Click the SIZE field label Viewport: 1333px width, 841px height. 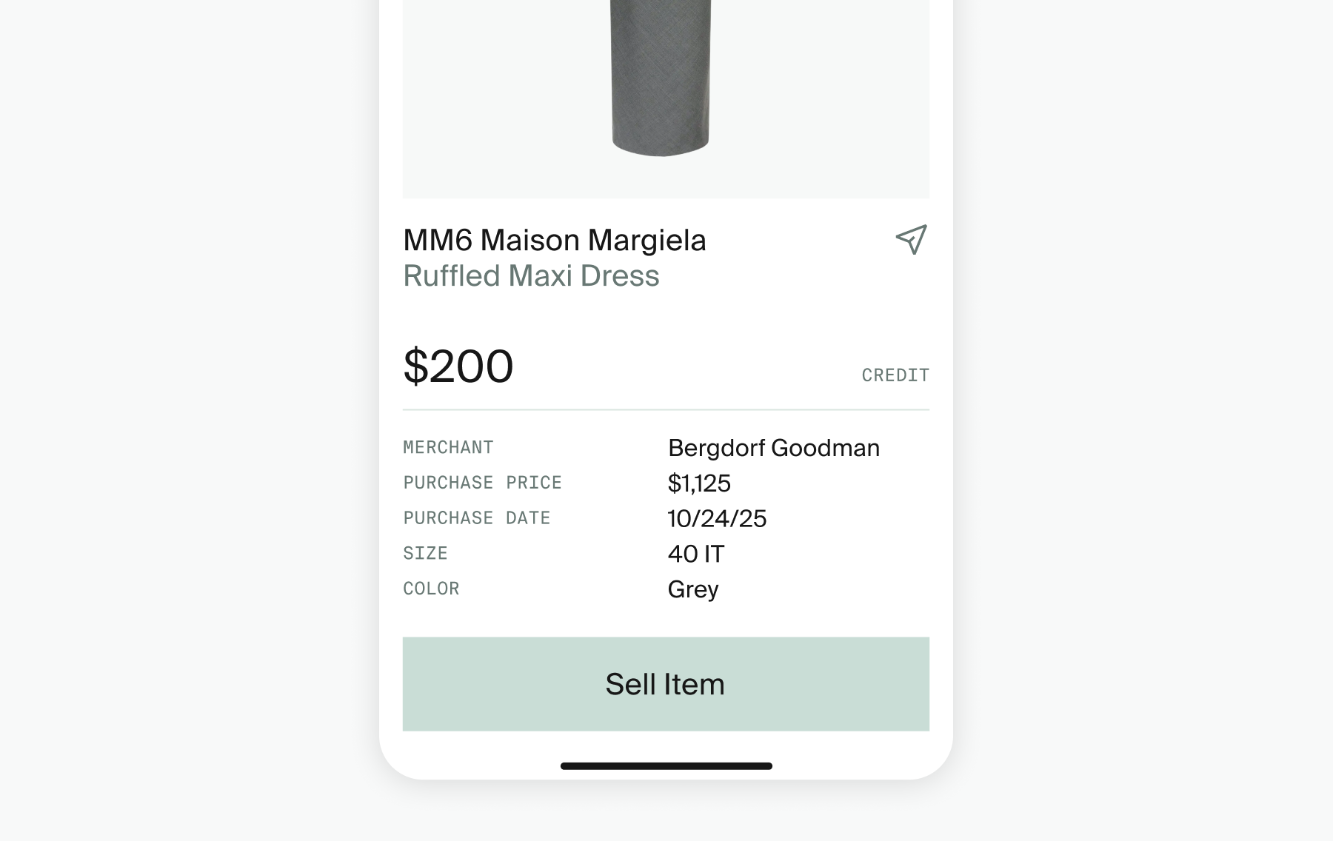click(425, 554)
